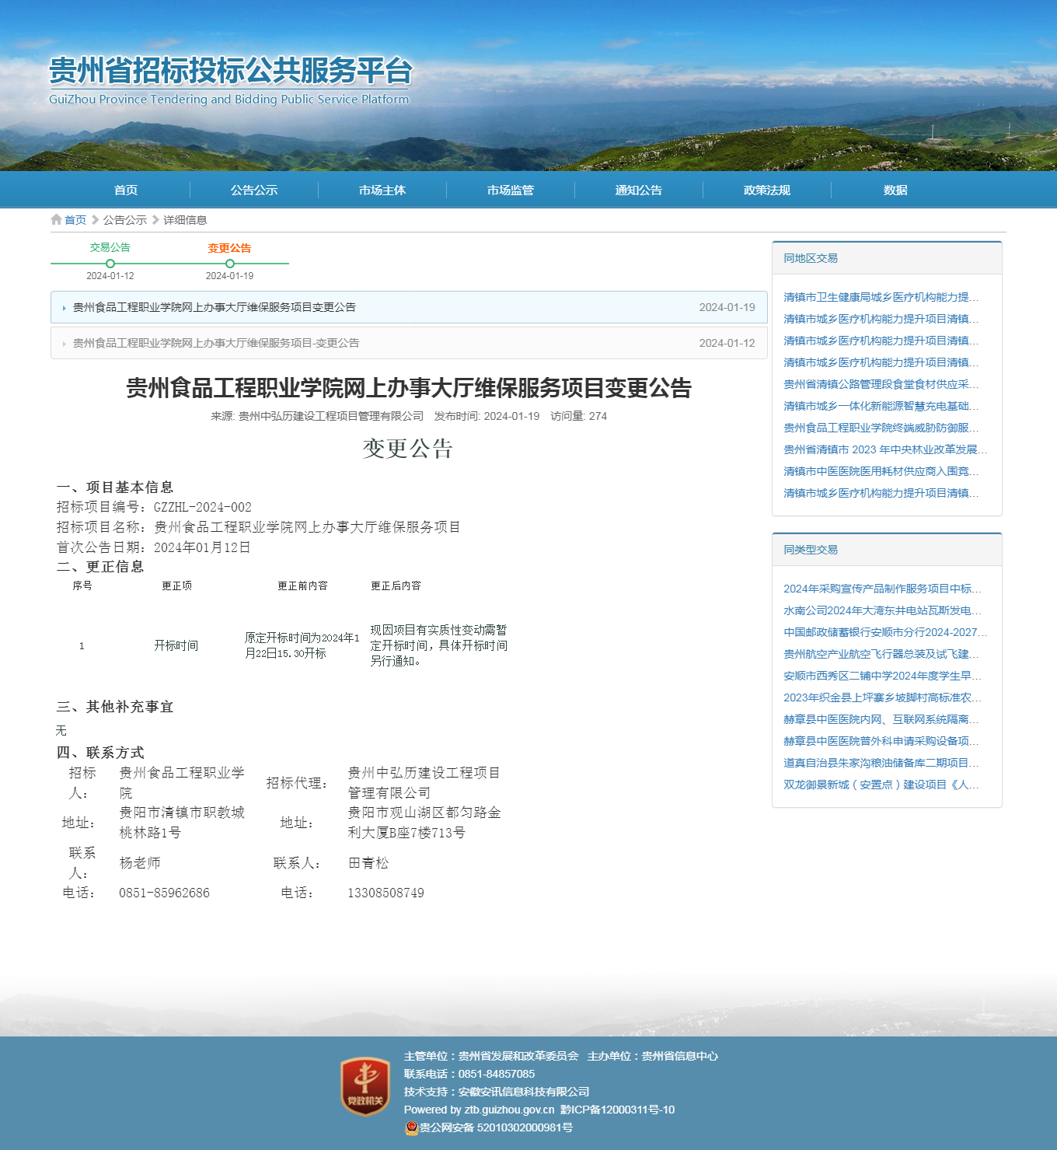This screenshot has width=1057, height=1150.
Task: Click the police shield icon beside 贵公网安备
Action: (x=411, y=1127)
